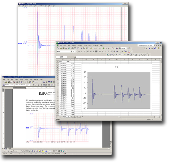
Task: Click the Undo icon in Word toolbar
Action: 36,82
